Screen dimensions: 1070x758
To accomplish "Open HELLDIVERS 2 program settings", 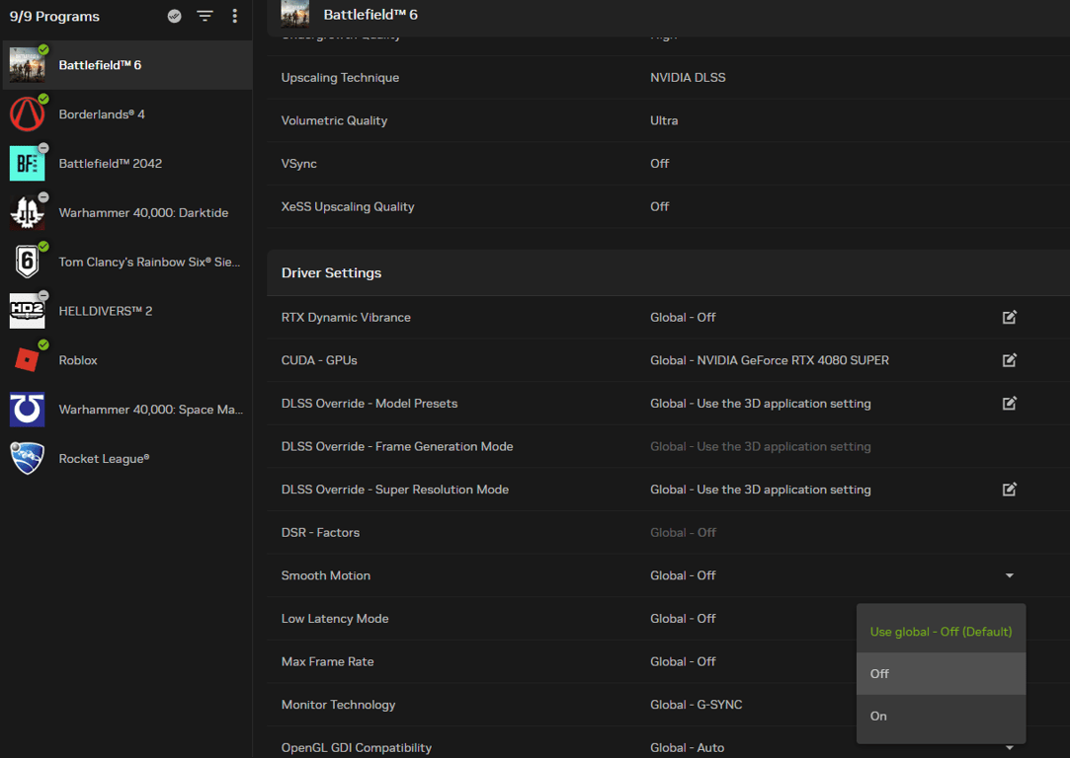I will coord(105,311).
